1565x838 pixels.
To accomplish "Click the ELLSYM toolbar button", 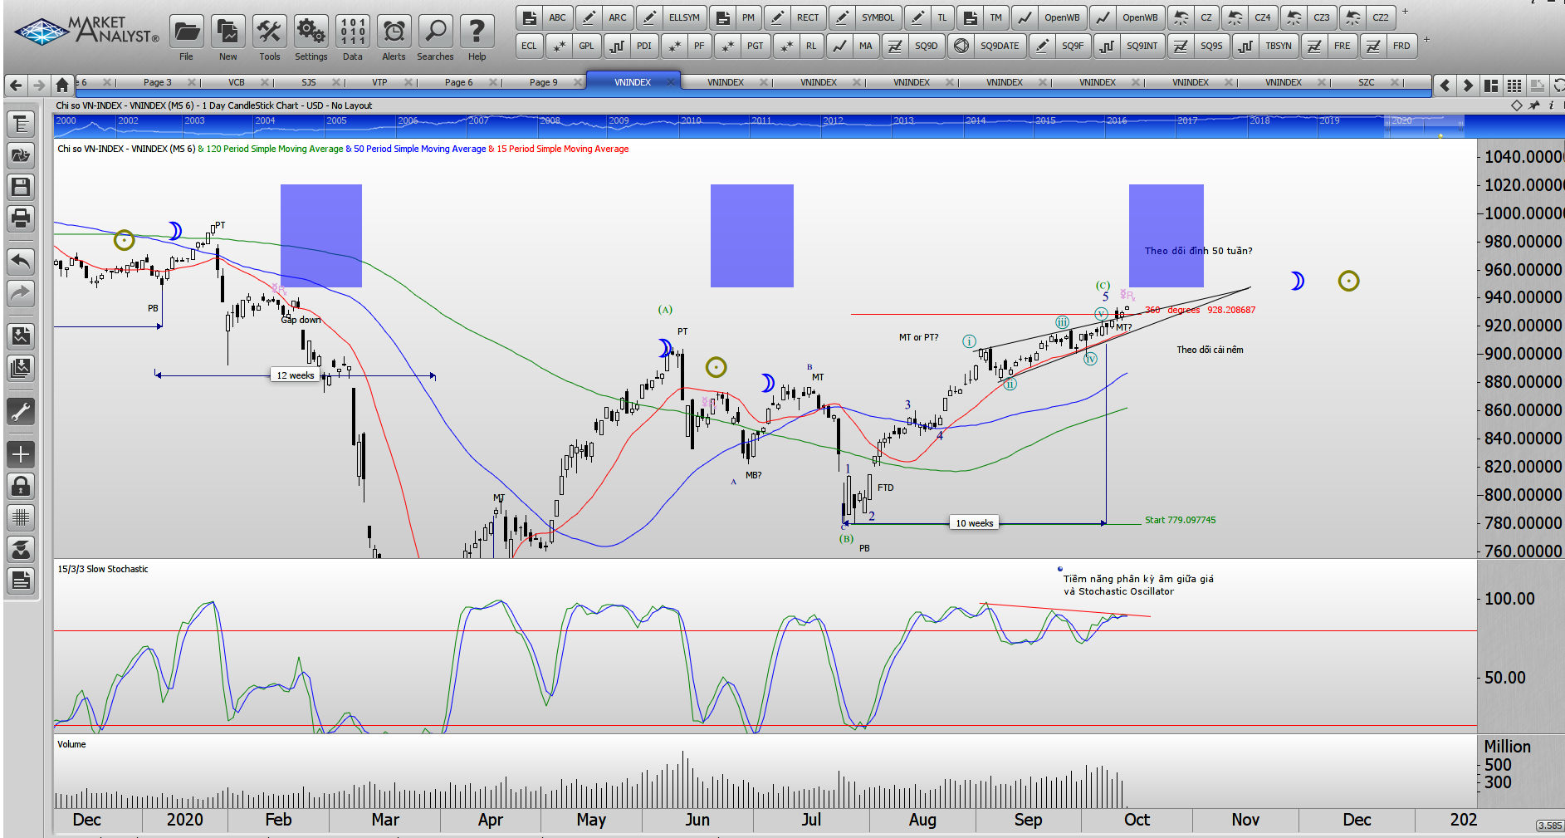I will [683, 17].
